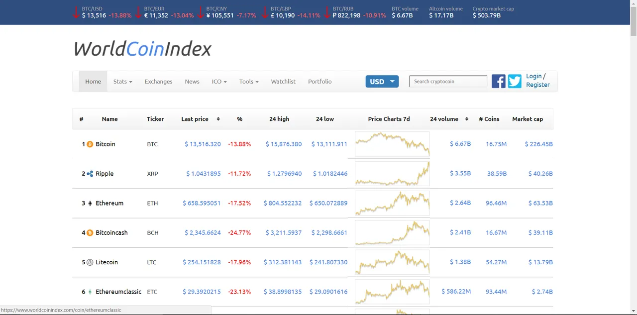
Task: Expand the Stats menu
Action: pyautogui.click(x=122, y=82)
